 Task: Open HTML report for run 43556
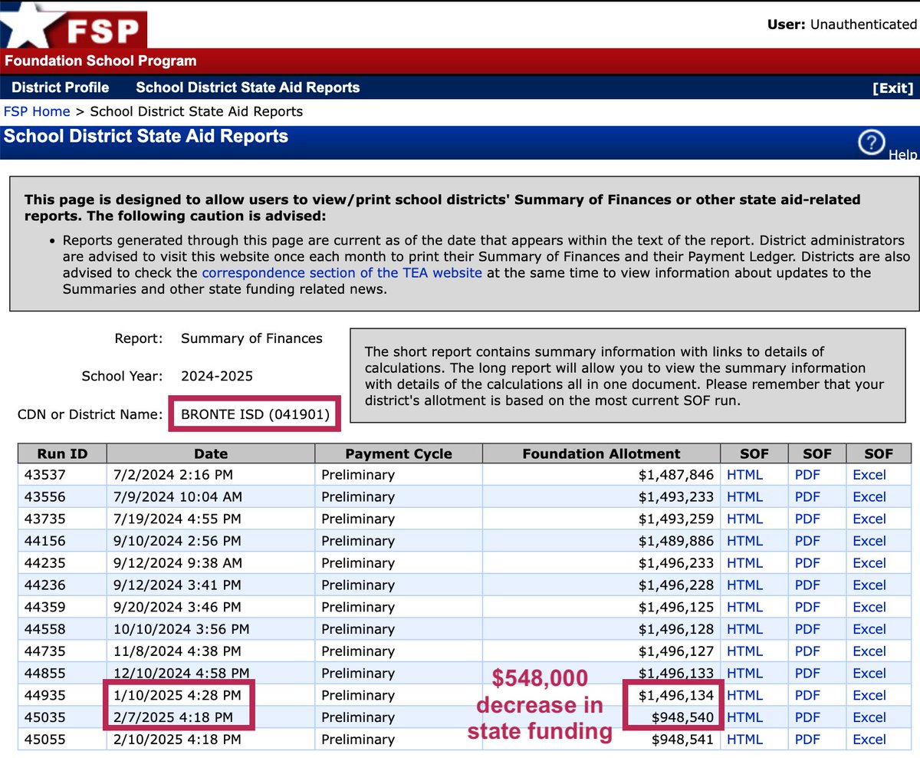coord(744,497)
